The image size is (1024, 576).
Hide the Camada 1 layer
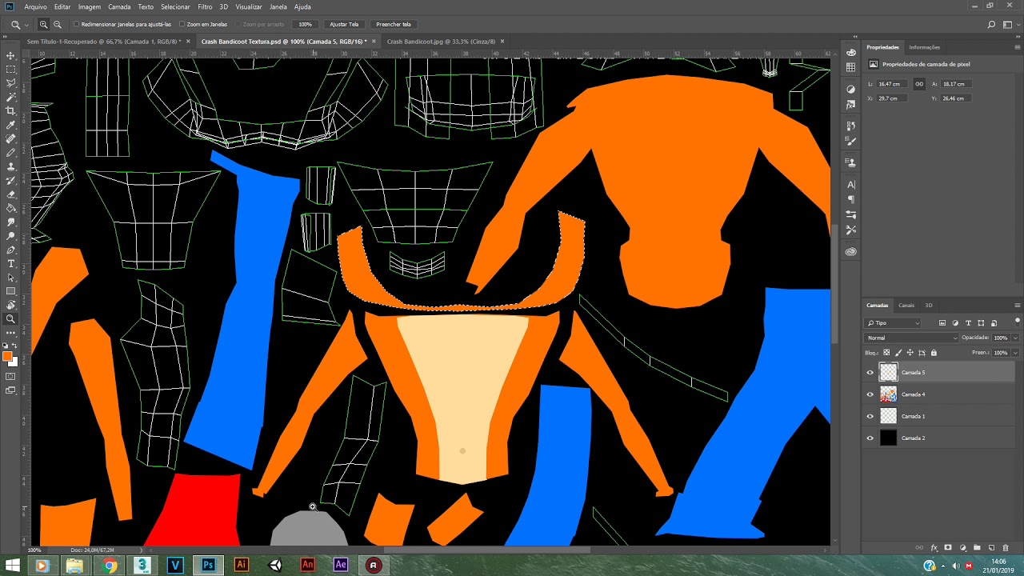click(x=870, y=416)
